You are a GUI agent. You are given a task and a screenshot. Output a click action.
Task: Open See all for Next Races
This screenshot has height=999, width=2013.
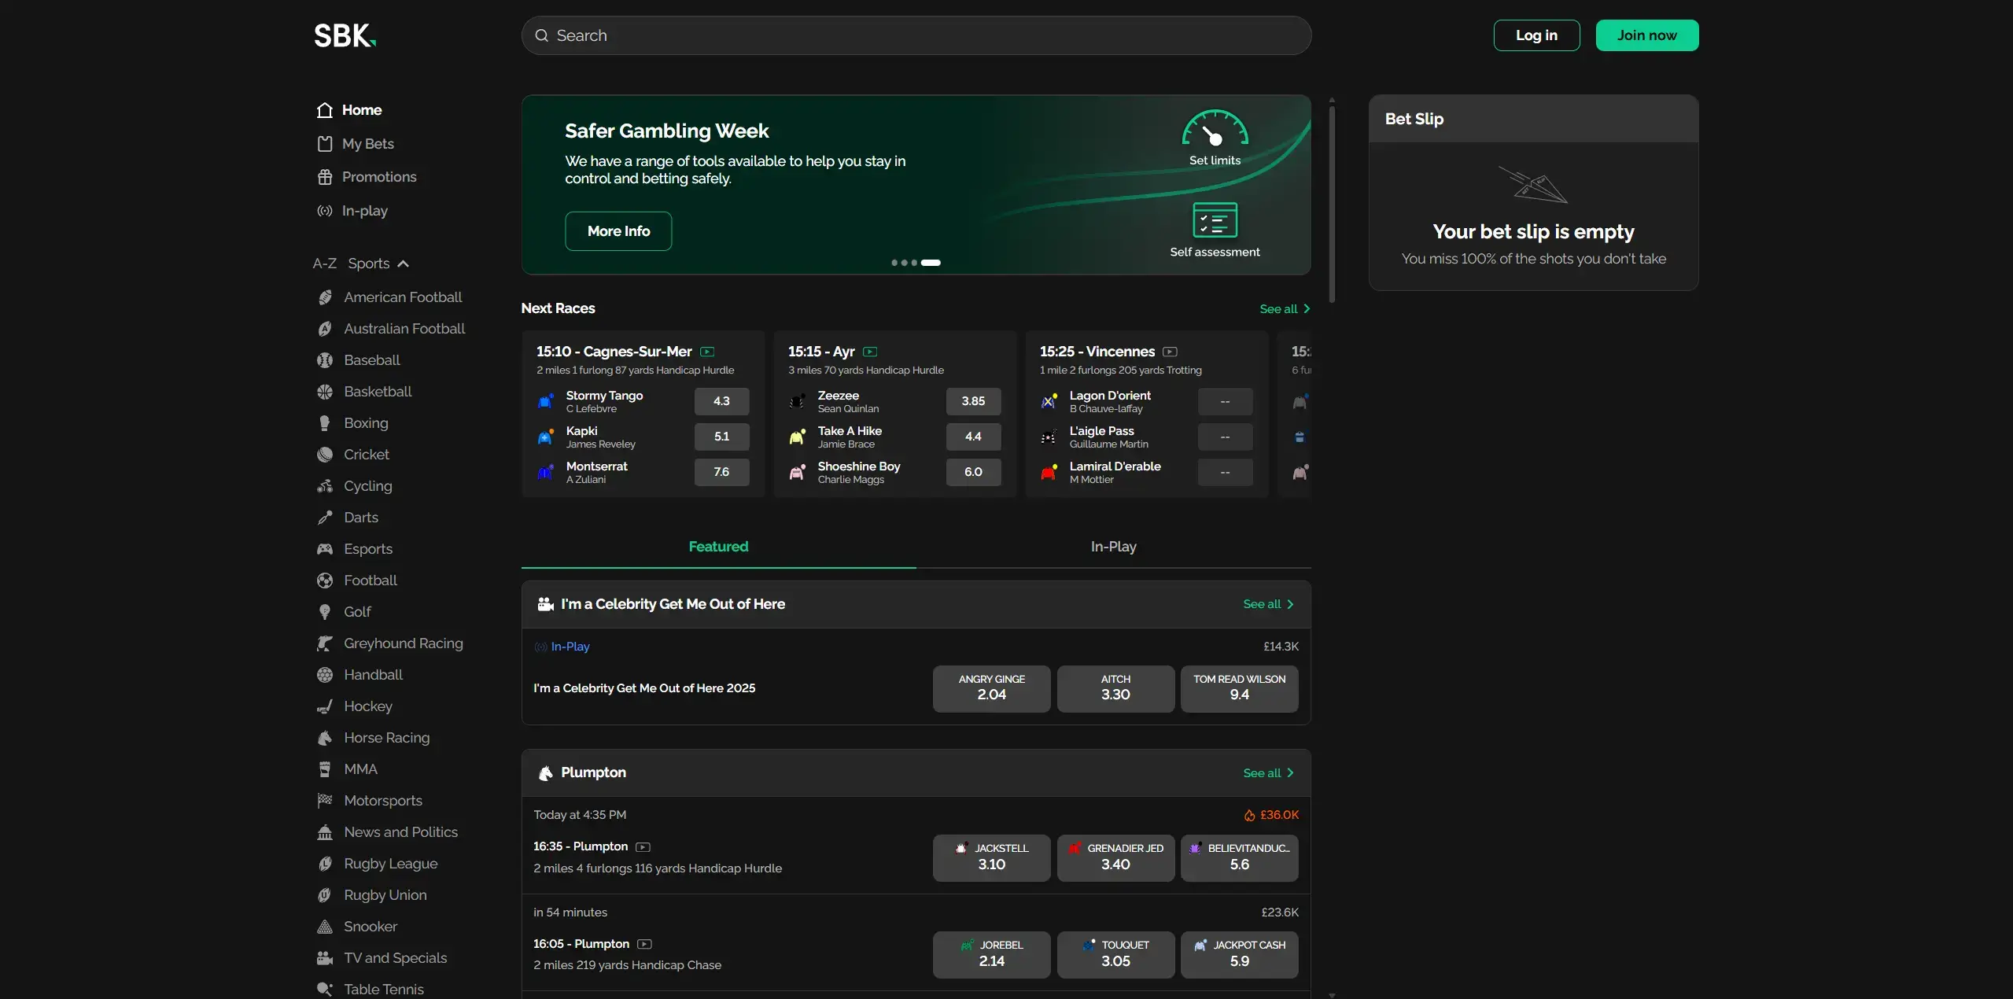(x=1284, y=309)
